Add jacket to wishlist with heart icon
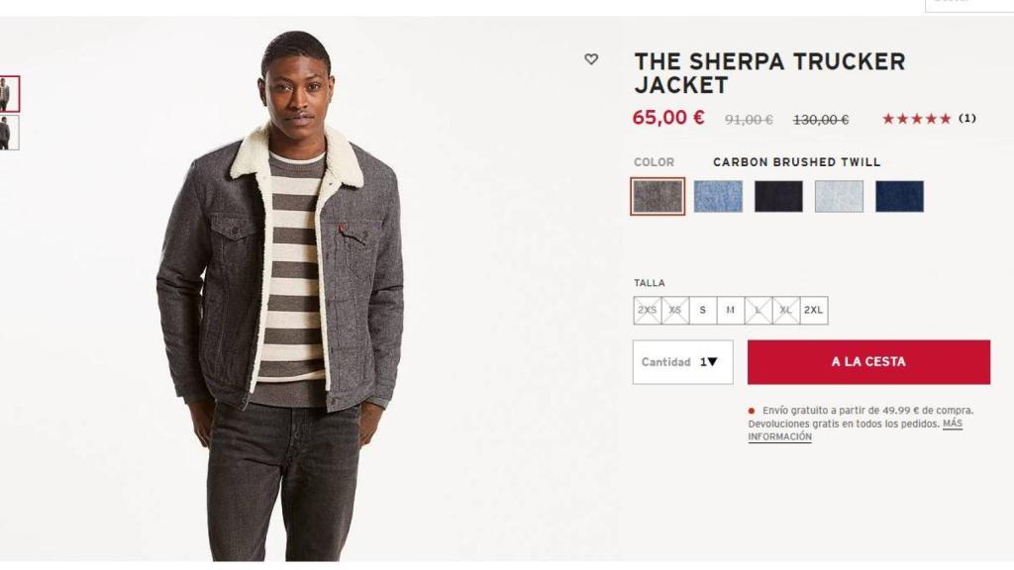 point(589,60)
